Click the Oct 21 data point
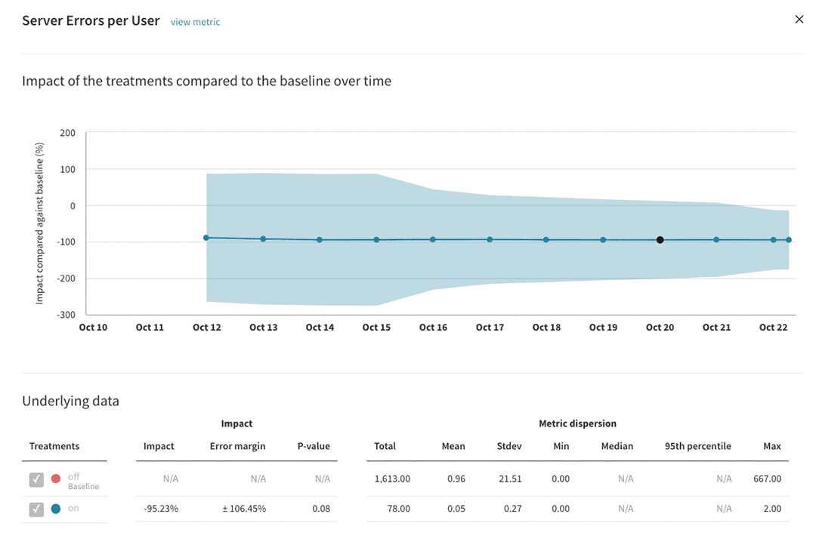 click(x=716, y=240)
